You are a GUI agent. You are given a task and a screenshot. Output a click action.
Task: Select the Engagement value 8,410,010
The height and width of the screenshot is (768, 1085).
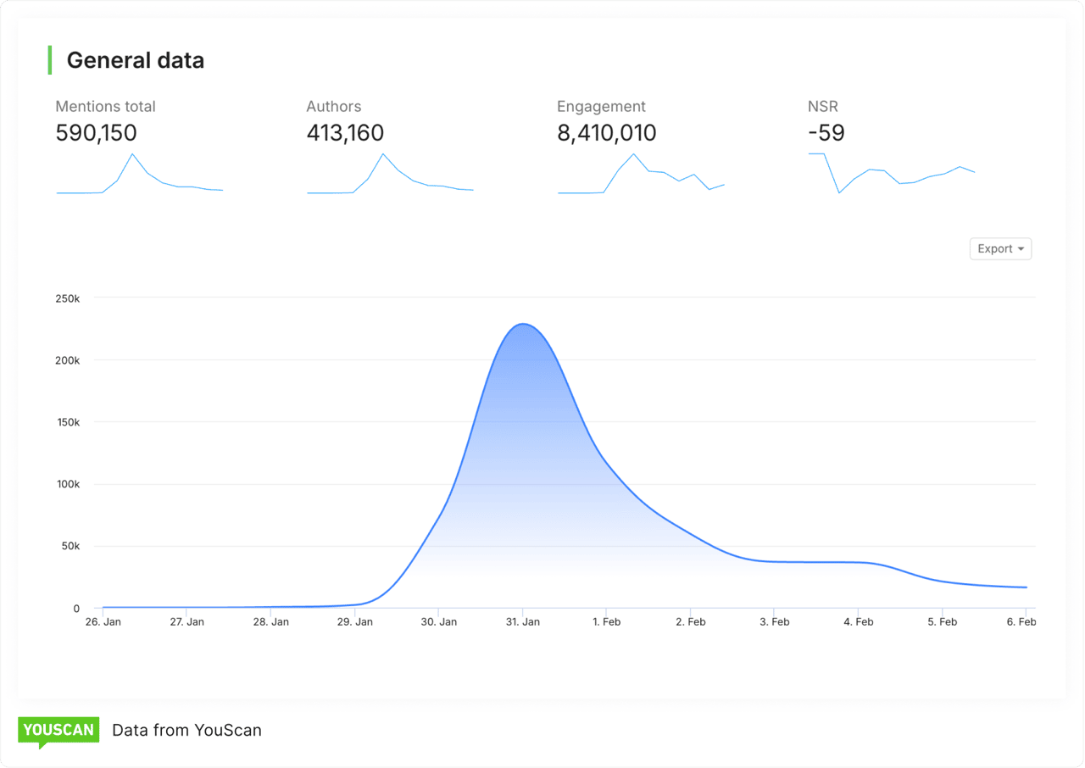pos(606,133)
